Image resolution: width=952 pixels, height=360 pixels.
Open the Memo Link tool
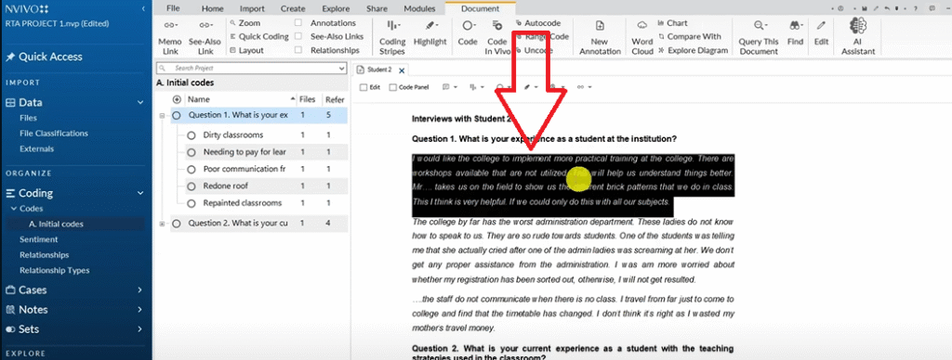tap(169, 37)
